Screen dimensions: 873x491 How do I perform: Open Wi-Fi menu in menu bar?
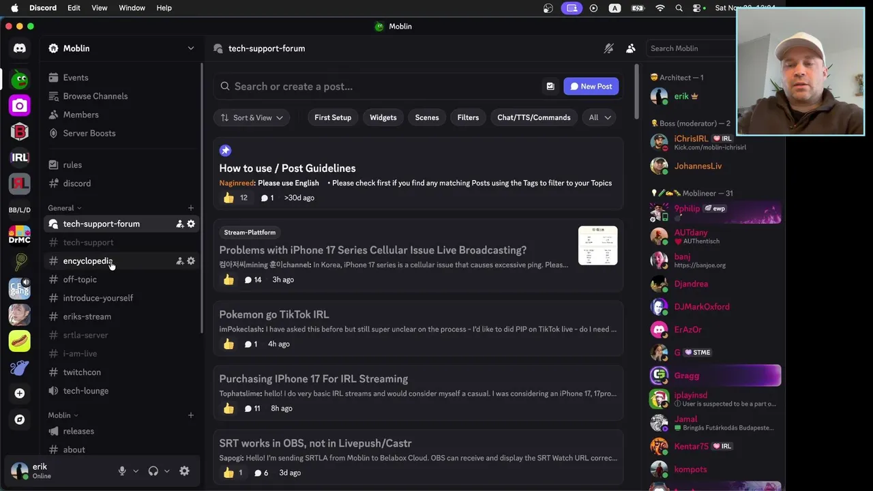pyautogui.click(x=660, y=8)
